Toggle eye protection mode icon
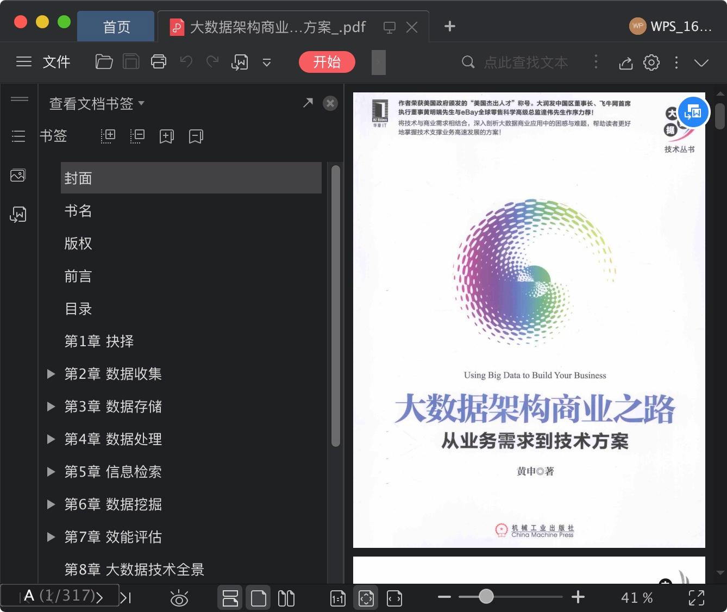 point(179,598)
